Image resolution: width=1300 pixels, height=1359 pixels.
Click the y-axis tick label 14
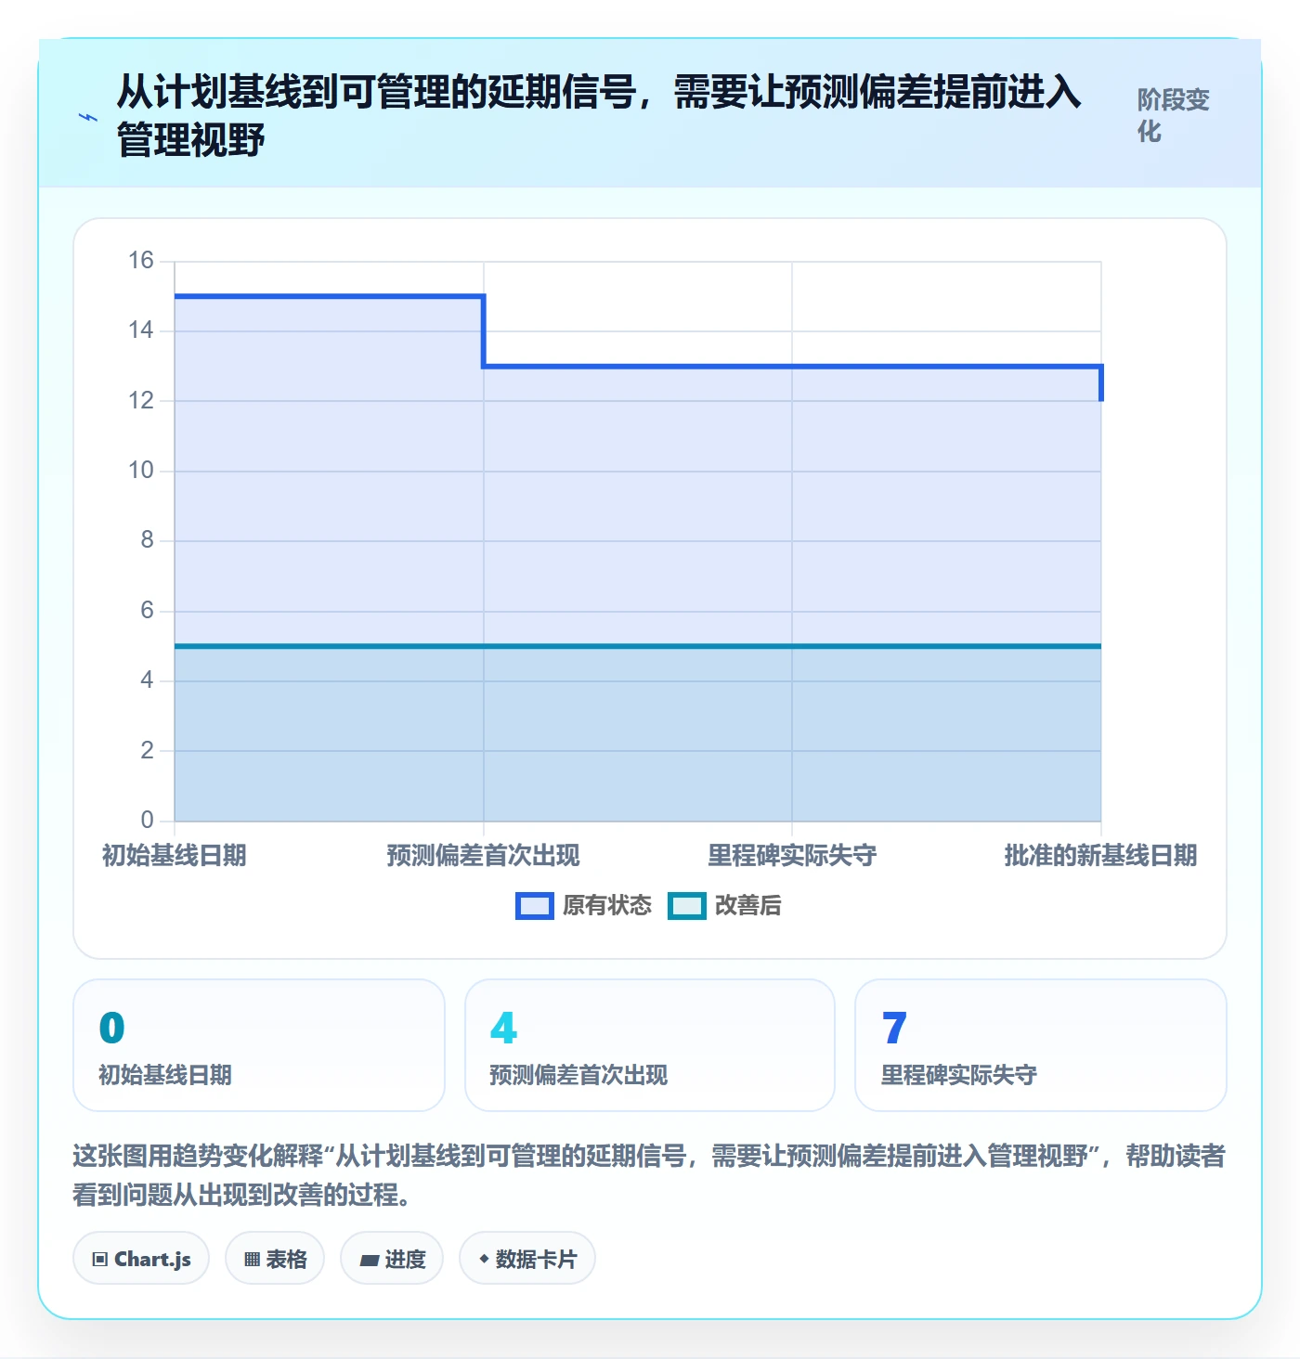click(141, 330)
